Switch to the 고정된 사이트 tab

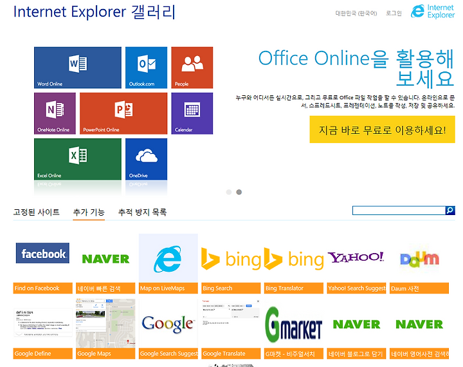coord(36,212)
